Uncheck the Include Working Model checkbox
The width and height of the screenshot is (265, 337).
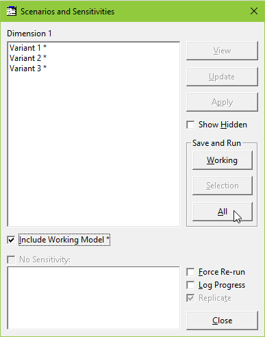pyautogui.click(x=11, y=240)
